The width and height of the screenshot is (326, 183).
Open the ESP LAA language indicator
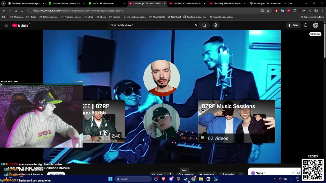coord(297,179)
